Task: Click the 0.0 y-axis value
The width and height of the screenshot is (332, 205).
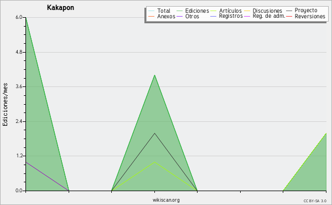Action: click(x=19, y=191)
